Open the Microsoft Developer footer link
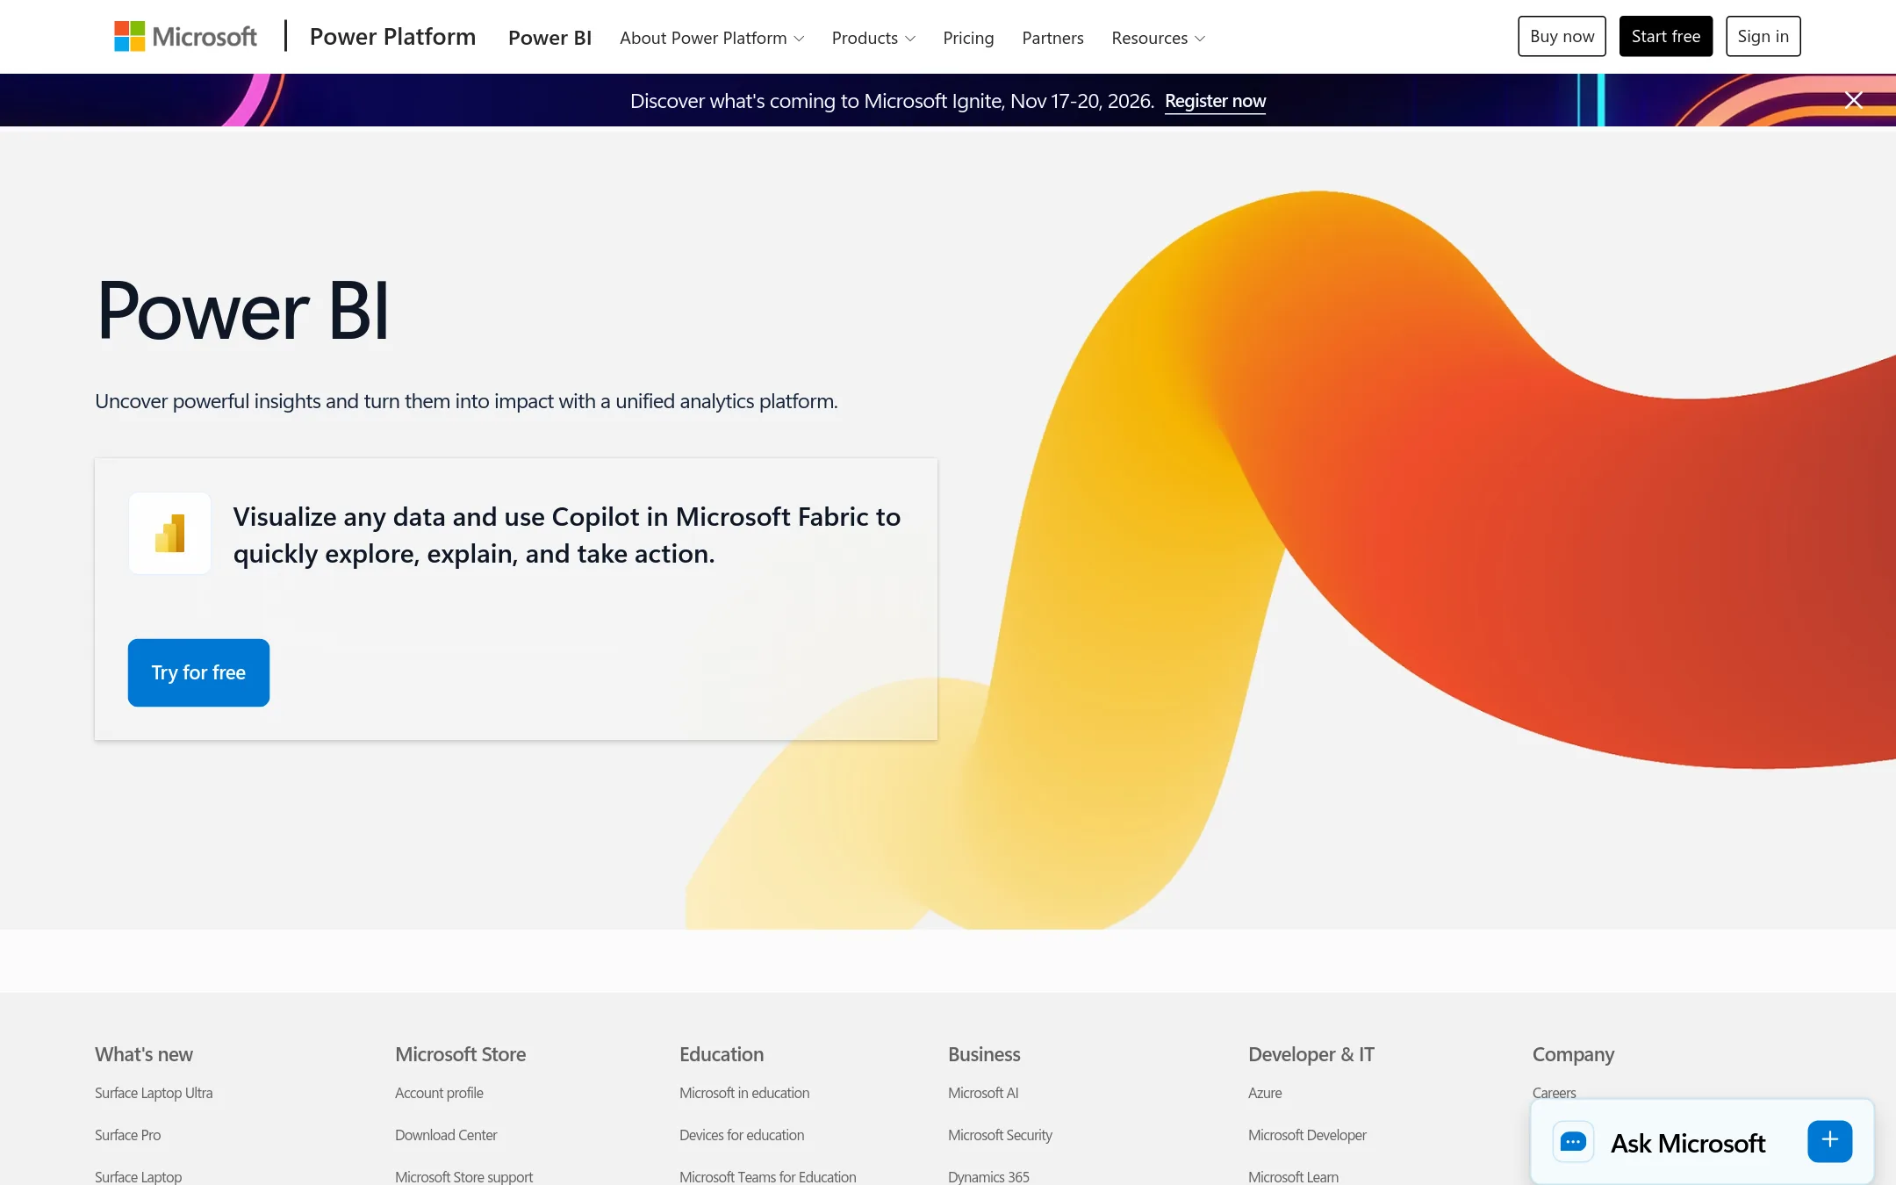The width and height of the screenshot is (1896, 1185). [1307, 1135]
